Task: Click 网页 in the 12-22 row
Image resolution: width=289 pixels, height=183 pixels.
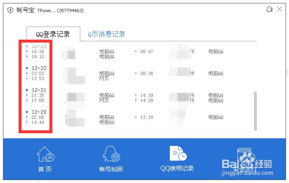Action: point(104,78)
